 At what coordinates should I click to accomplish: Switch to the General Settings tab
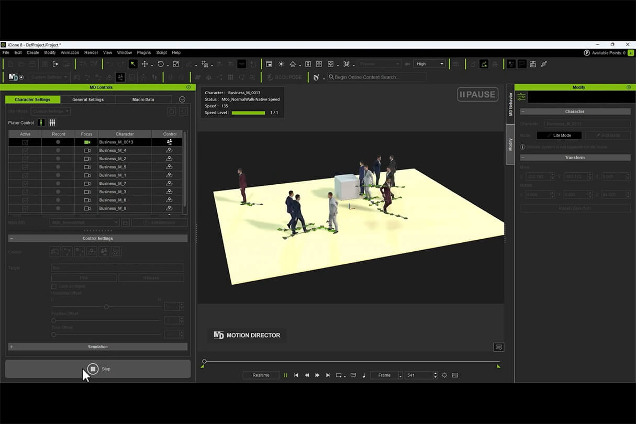(x=88, y=99)
